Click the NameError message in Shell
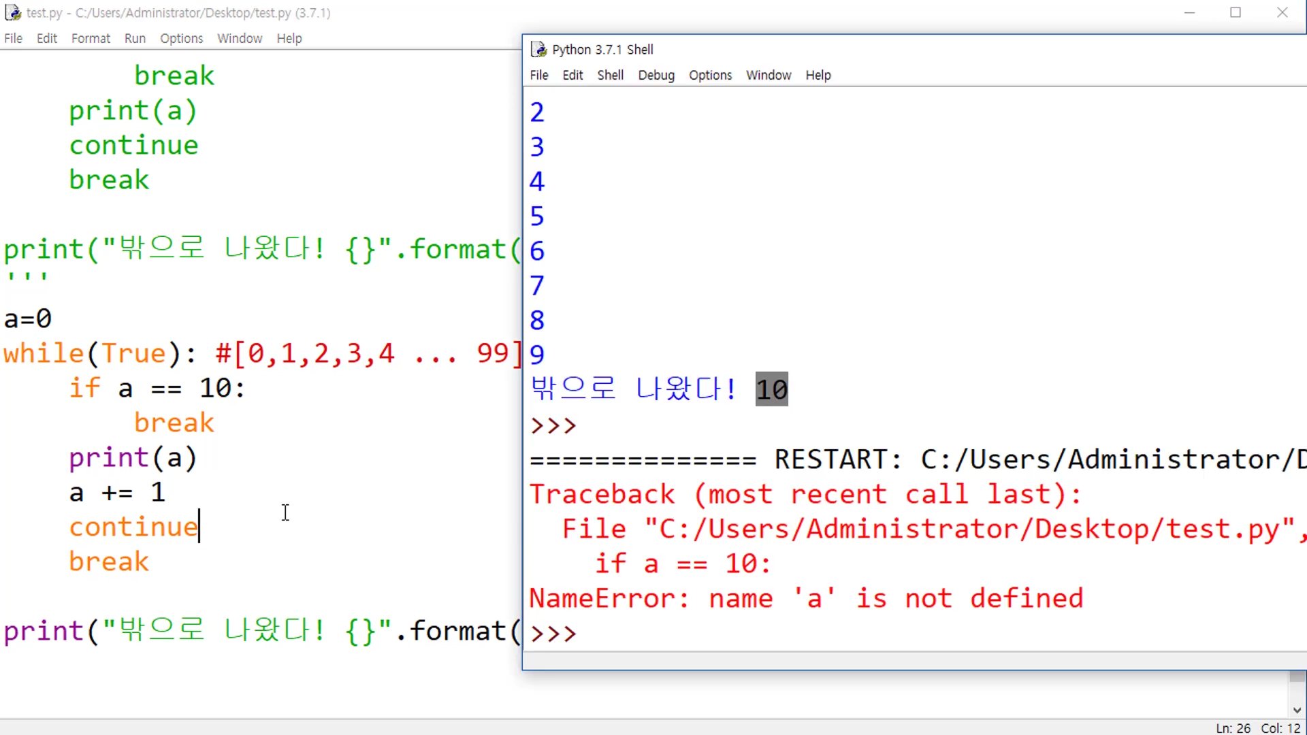The width and height of the screenshot is (1307, 735). coord(806,598)
